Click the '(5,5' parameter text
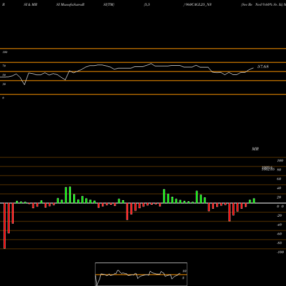286x286 pixels. (147, 5)
